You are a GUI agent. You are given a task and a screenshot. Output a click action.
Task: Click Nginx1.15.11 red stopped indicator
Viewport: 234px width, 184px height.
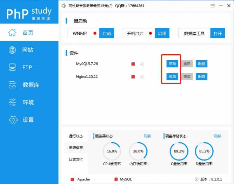pyautogui.click(x=133, y=77)
